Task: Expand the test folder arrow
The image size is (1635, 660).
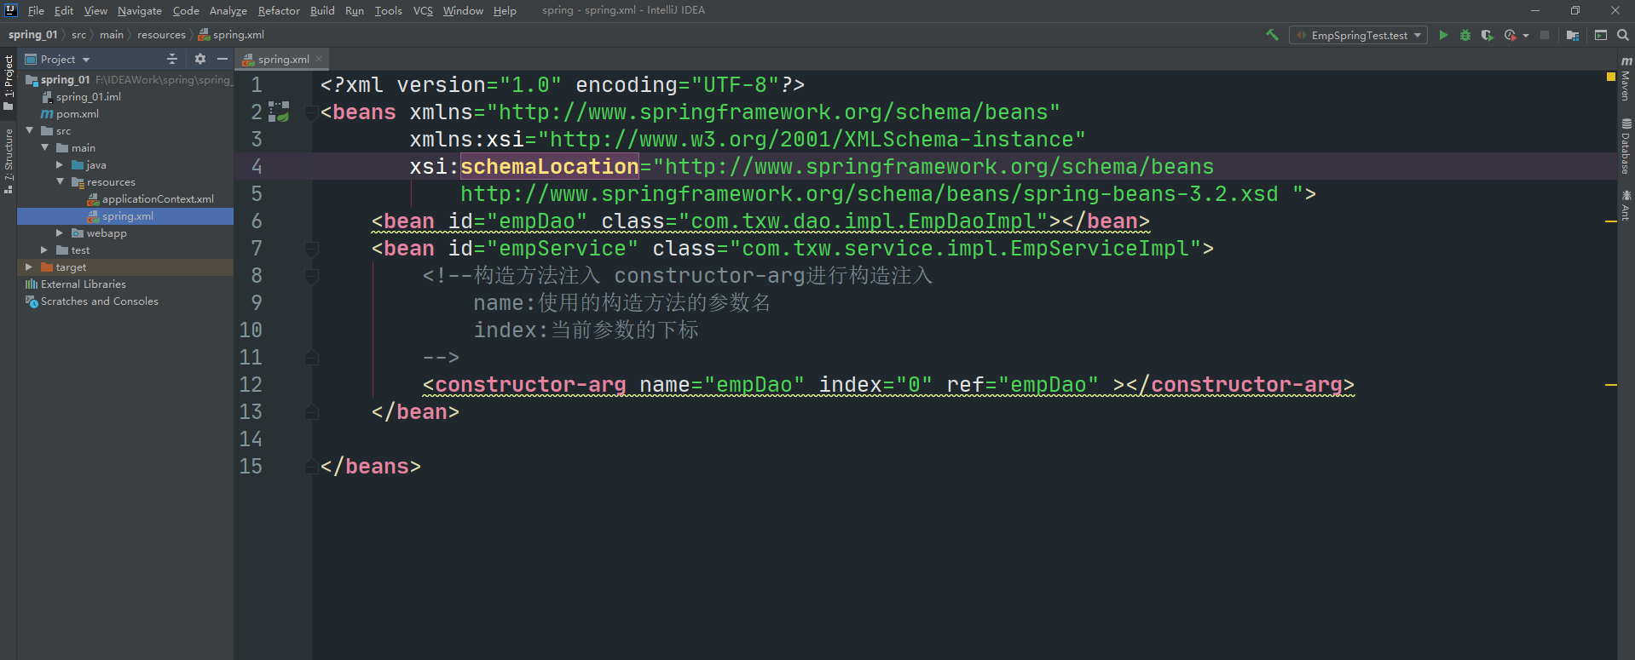Action: [x=44, y=250]
